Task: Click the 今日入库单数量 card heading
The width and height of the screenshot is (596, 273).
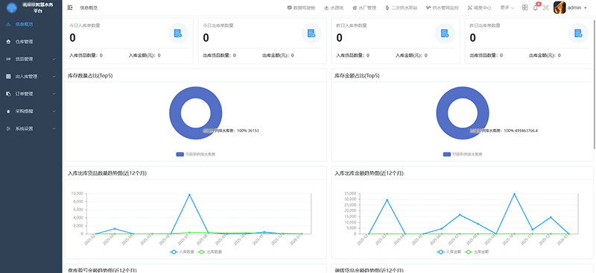Action: 85,25
